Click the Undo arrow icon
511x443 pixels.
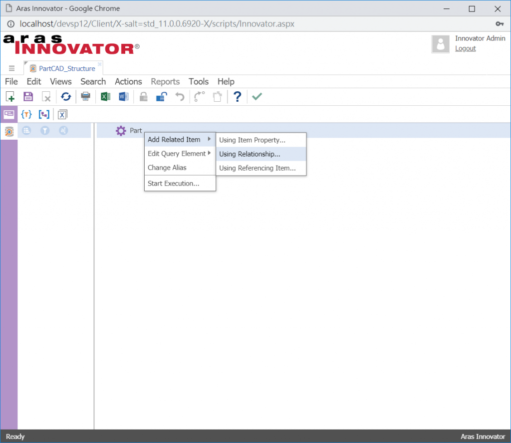click(180, 97)
